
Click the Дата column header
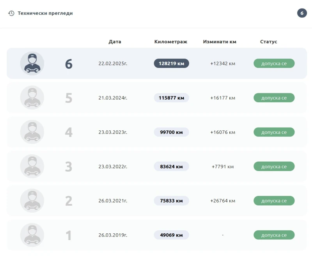(115, 42)
